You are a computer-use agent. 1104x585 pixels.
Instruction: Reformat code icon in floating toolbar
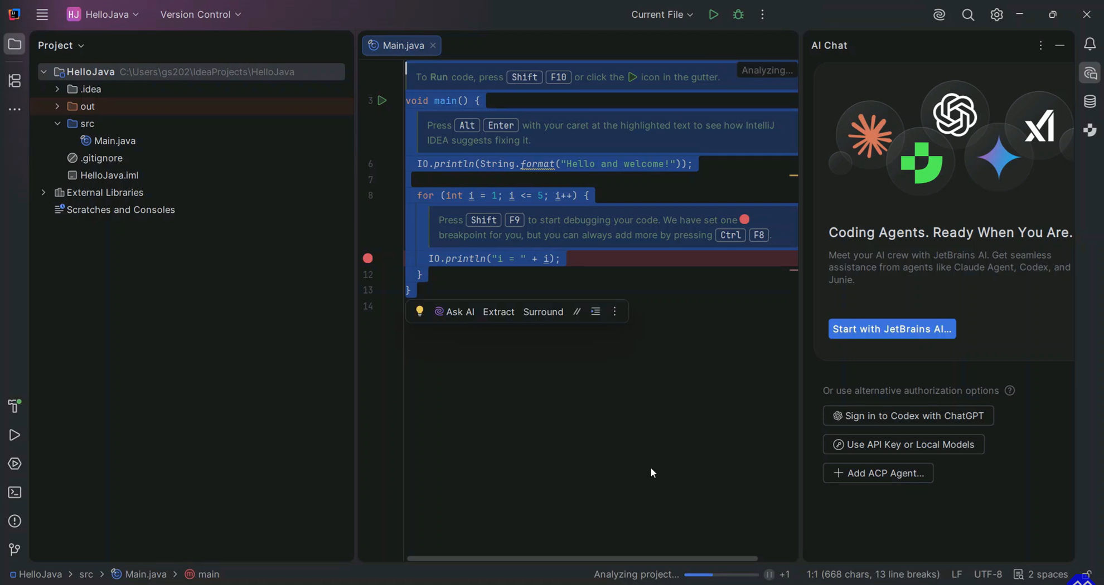click(x=595, y=311)
